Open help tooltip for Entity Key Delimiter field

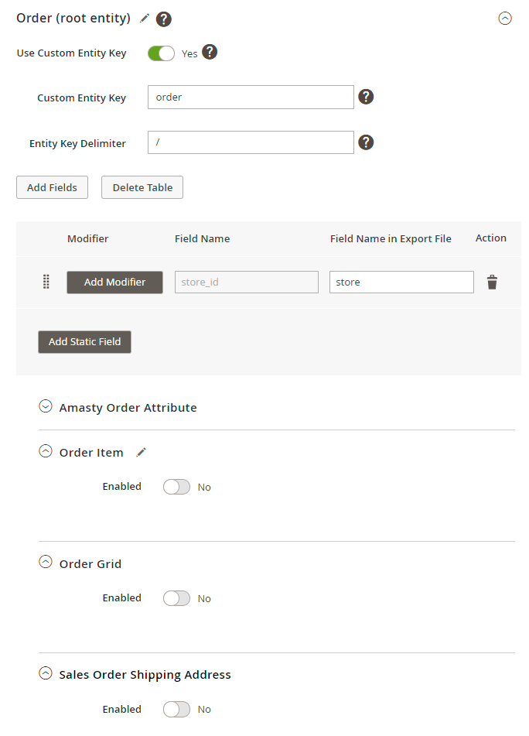click(367, 142)
